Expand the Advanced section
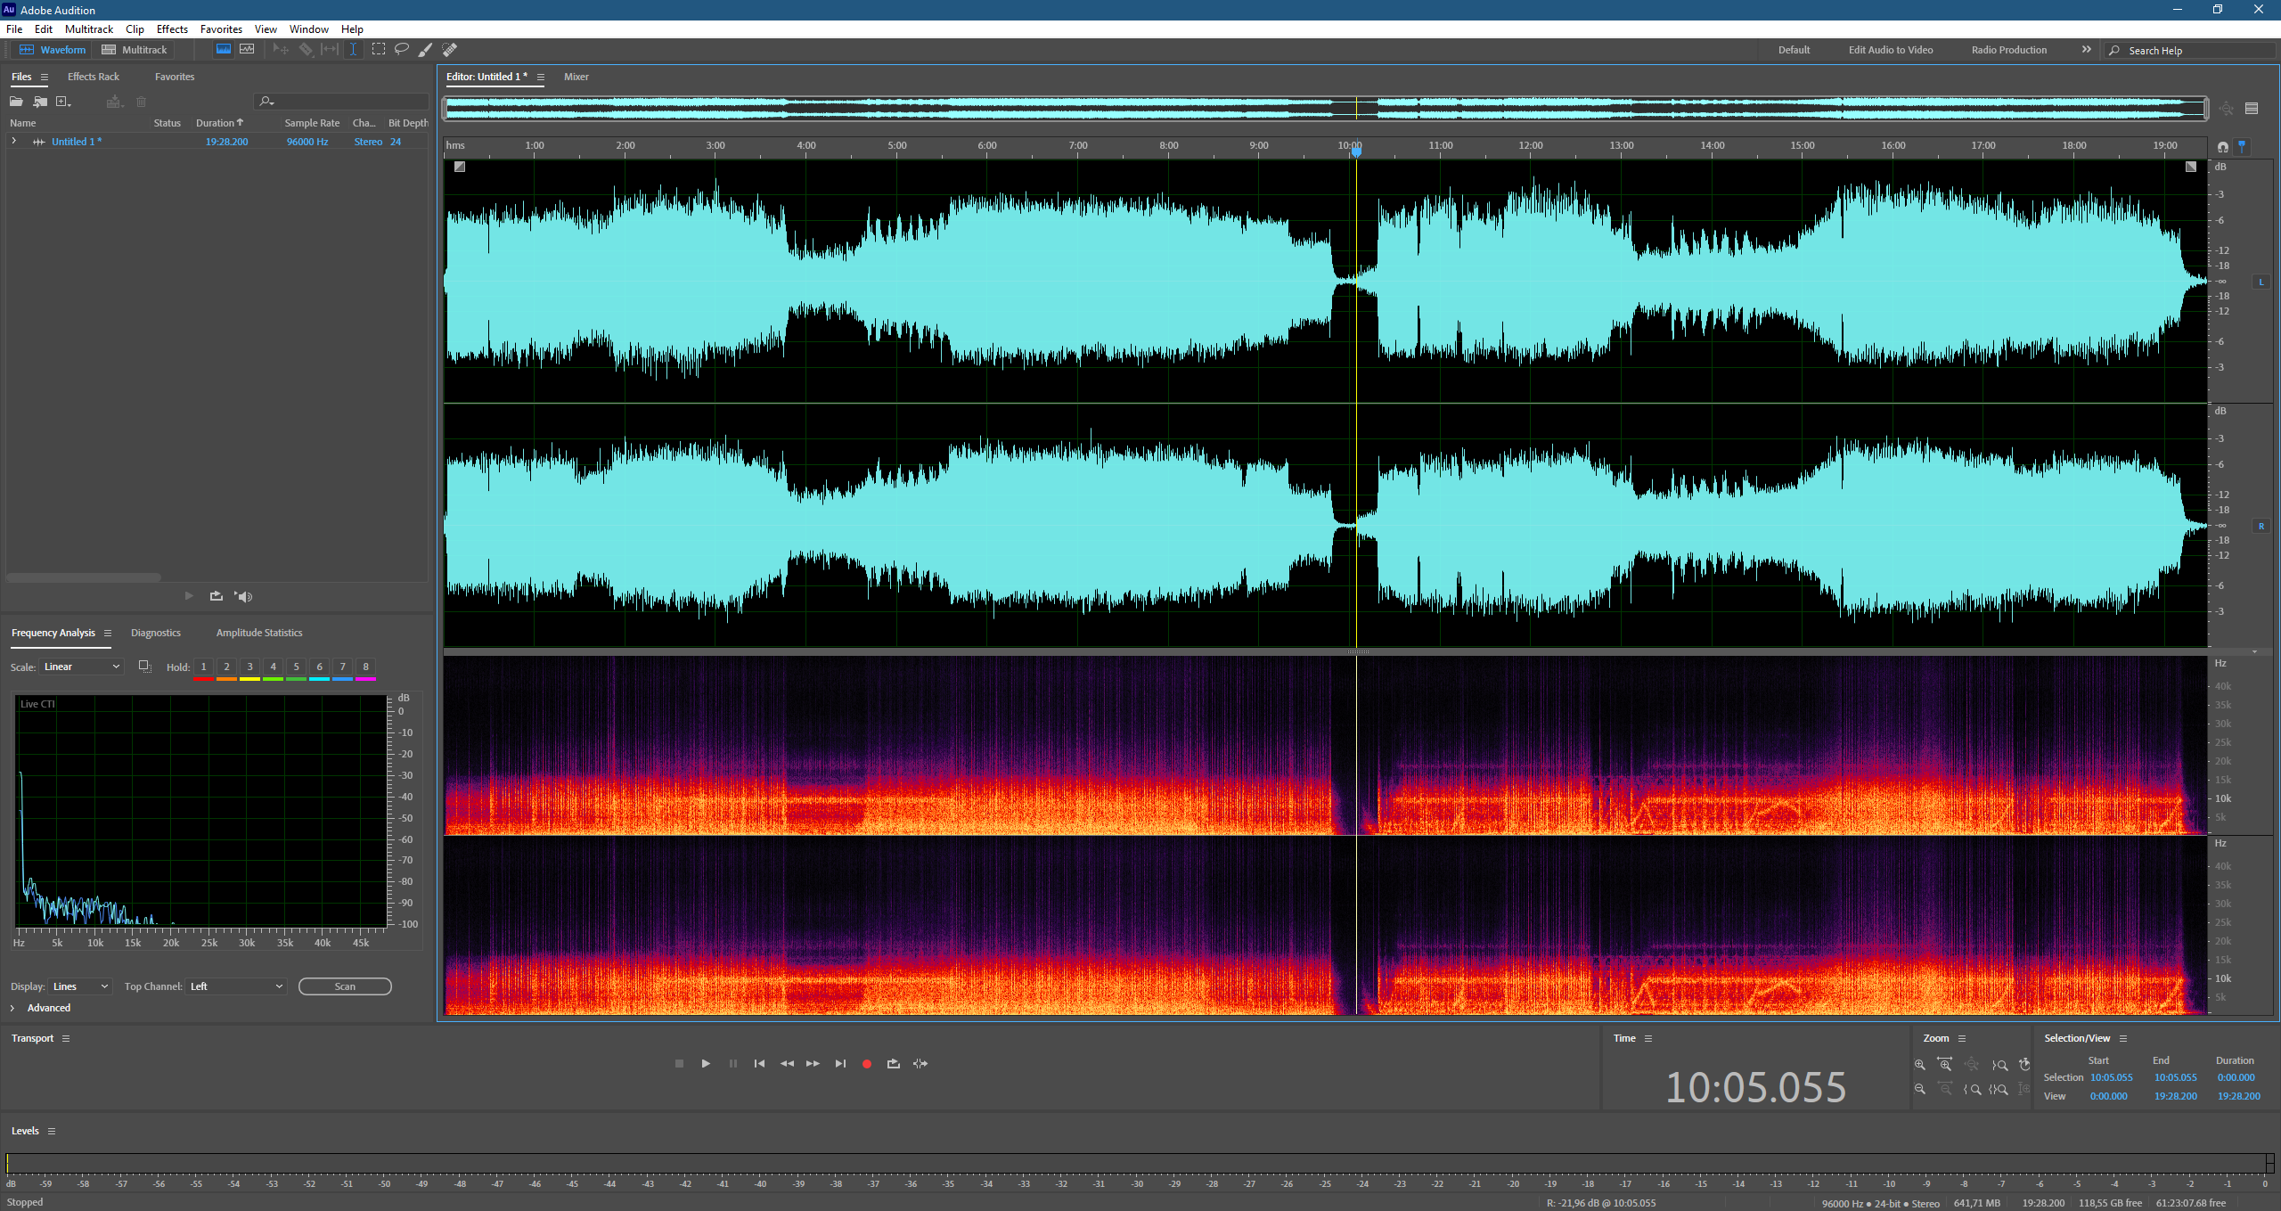 coord(40,1008)
